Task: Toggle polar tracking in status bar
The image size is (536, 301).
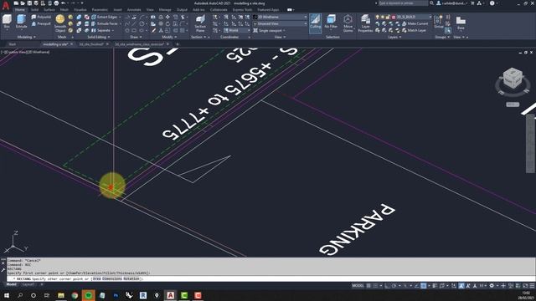Action: click(x=394, y=286)
